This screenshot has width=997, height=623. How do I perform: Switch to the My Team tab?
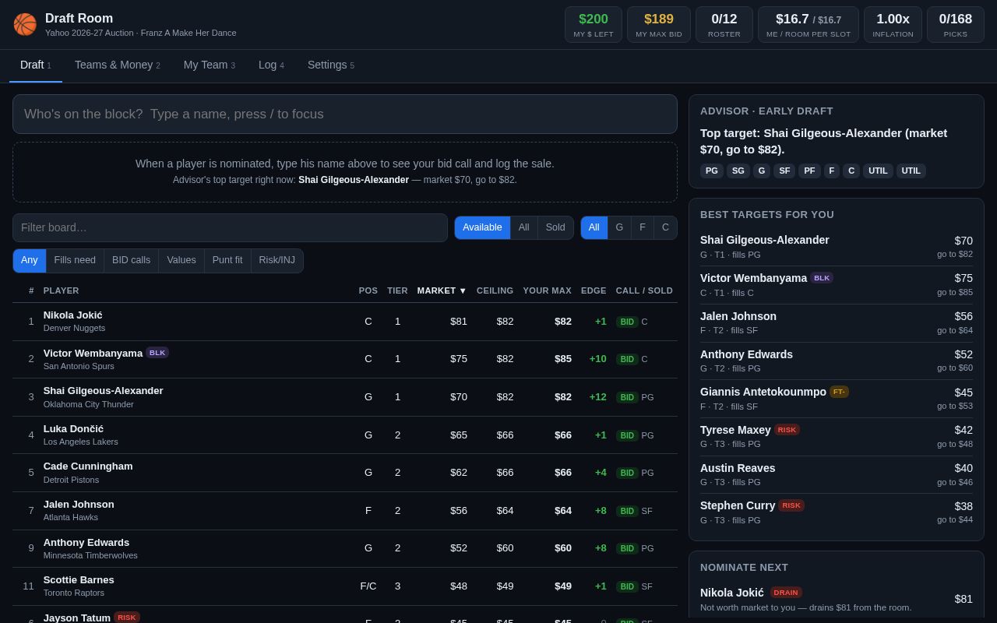point(209,65)
